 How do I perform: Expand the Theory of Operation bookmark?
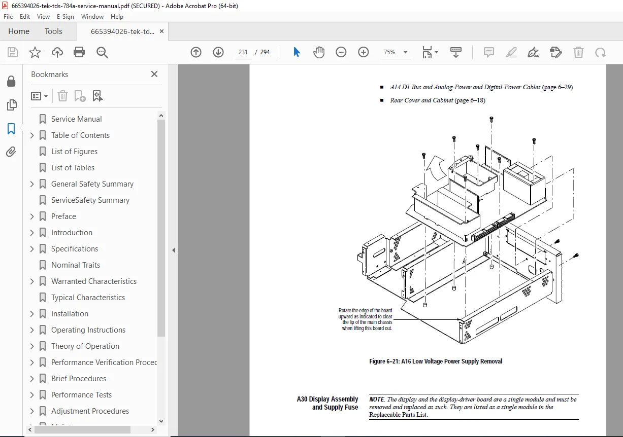click(x=32, y=346)
